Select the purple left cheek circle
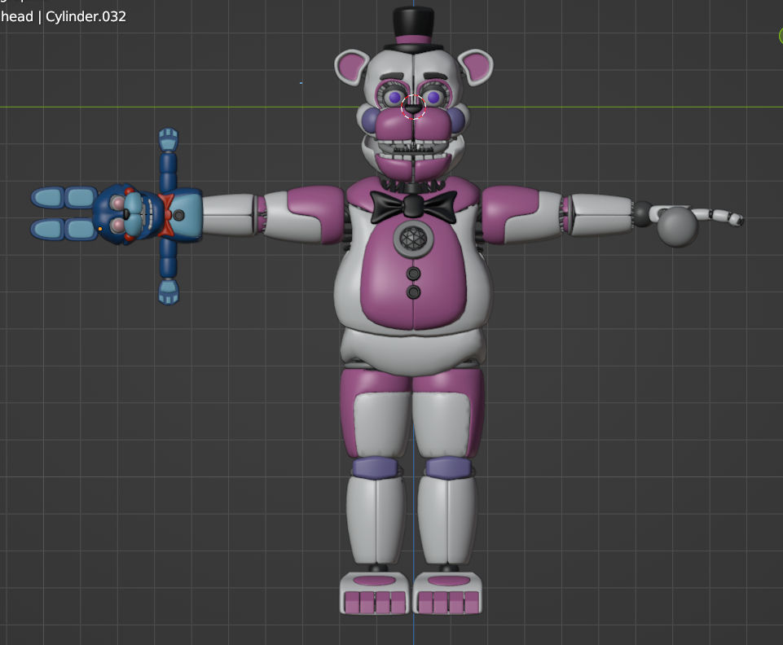The height and width of the screenshot is (645, 783). [369, 121]
